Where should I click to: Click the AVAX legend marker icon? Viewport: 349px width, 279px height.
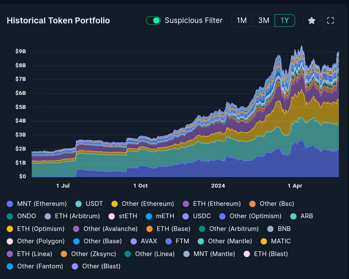pos(133,241)
